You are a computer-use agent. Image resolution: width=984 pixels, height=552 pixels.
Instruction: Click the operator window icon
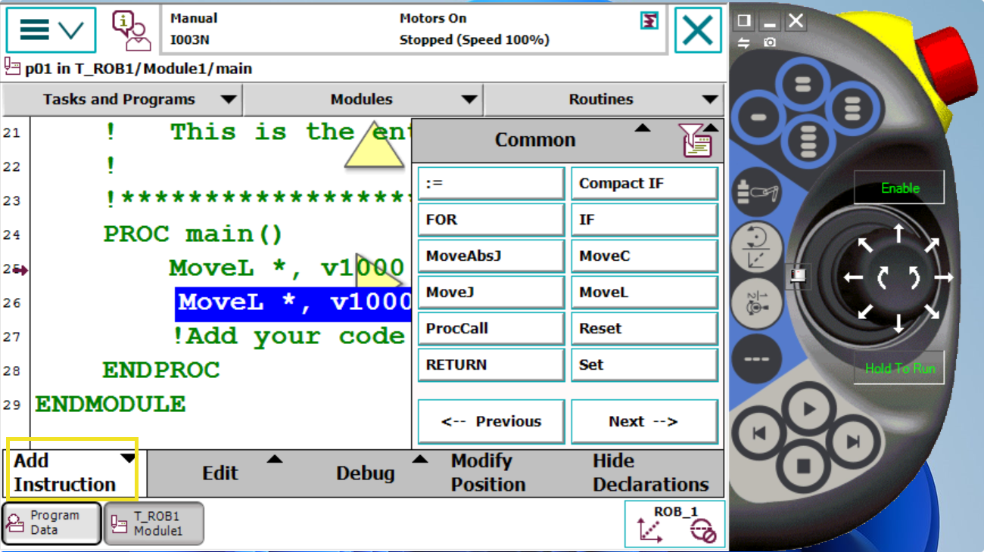tap(131, 30)
